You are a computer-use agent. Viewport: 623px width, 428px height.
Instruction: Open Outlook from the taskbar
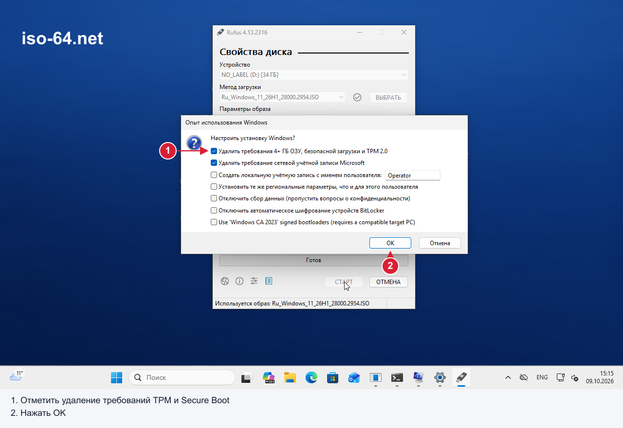tap(354, 377)
